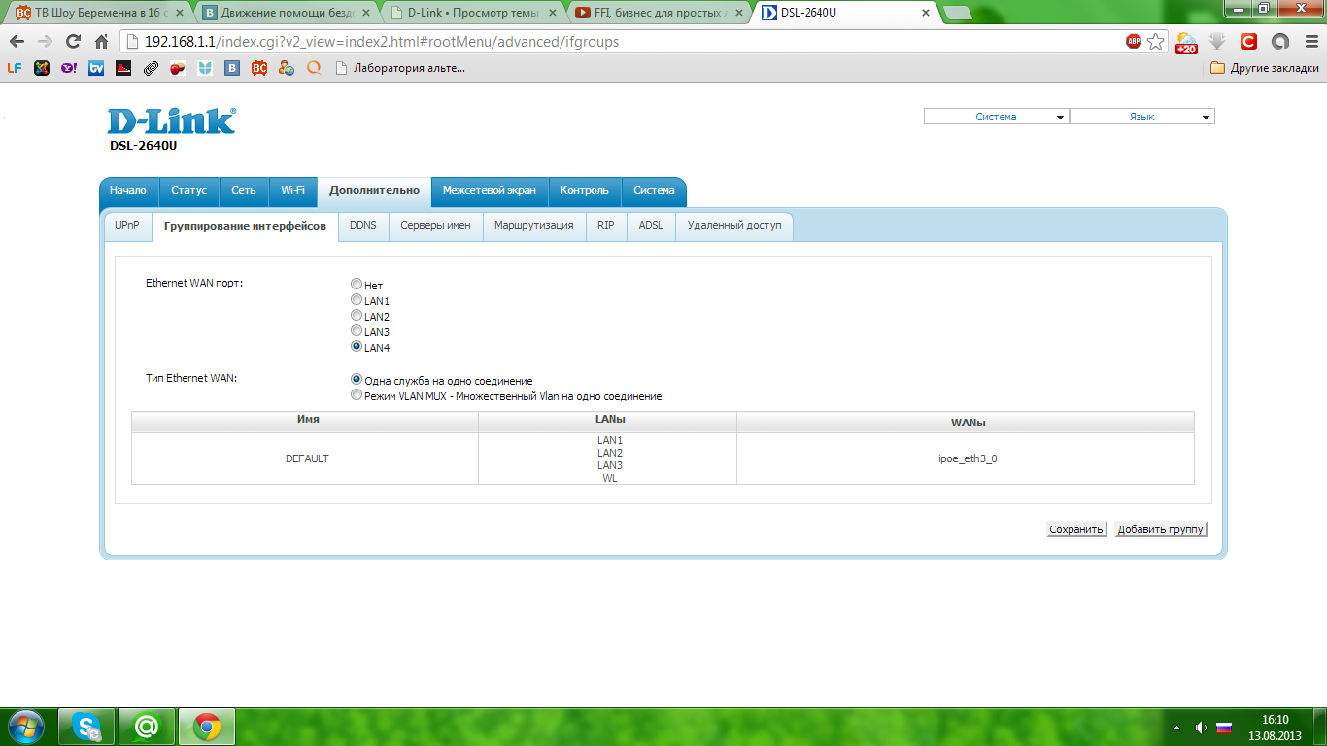Open the Межсетевой экран tab
This screenshot has width=1327, height=746.
(490, 191)
